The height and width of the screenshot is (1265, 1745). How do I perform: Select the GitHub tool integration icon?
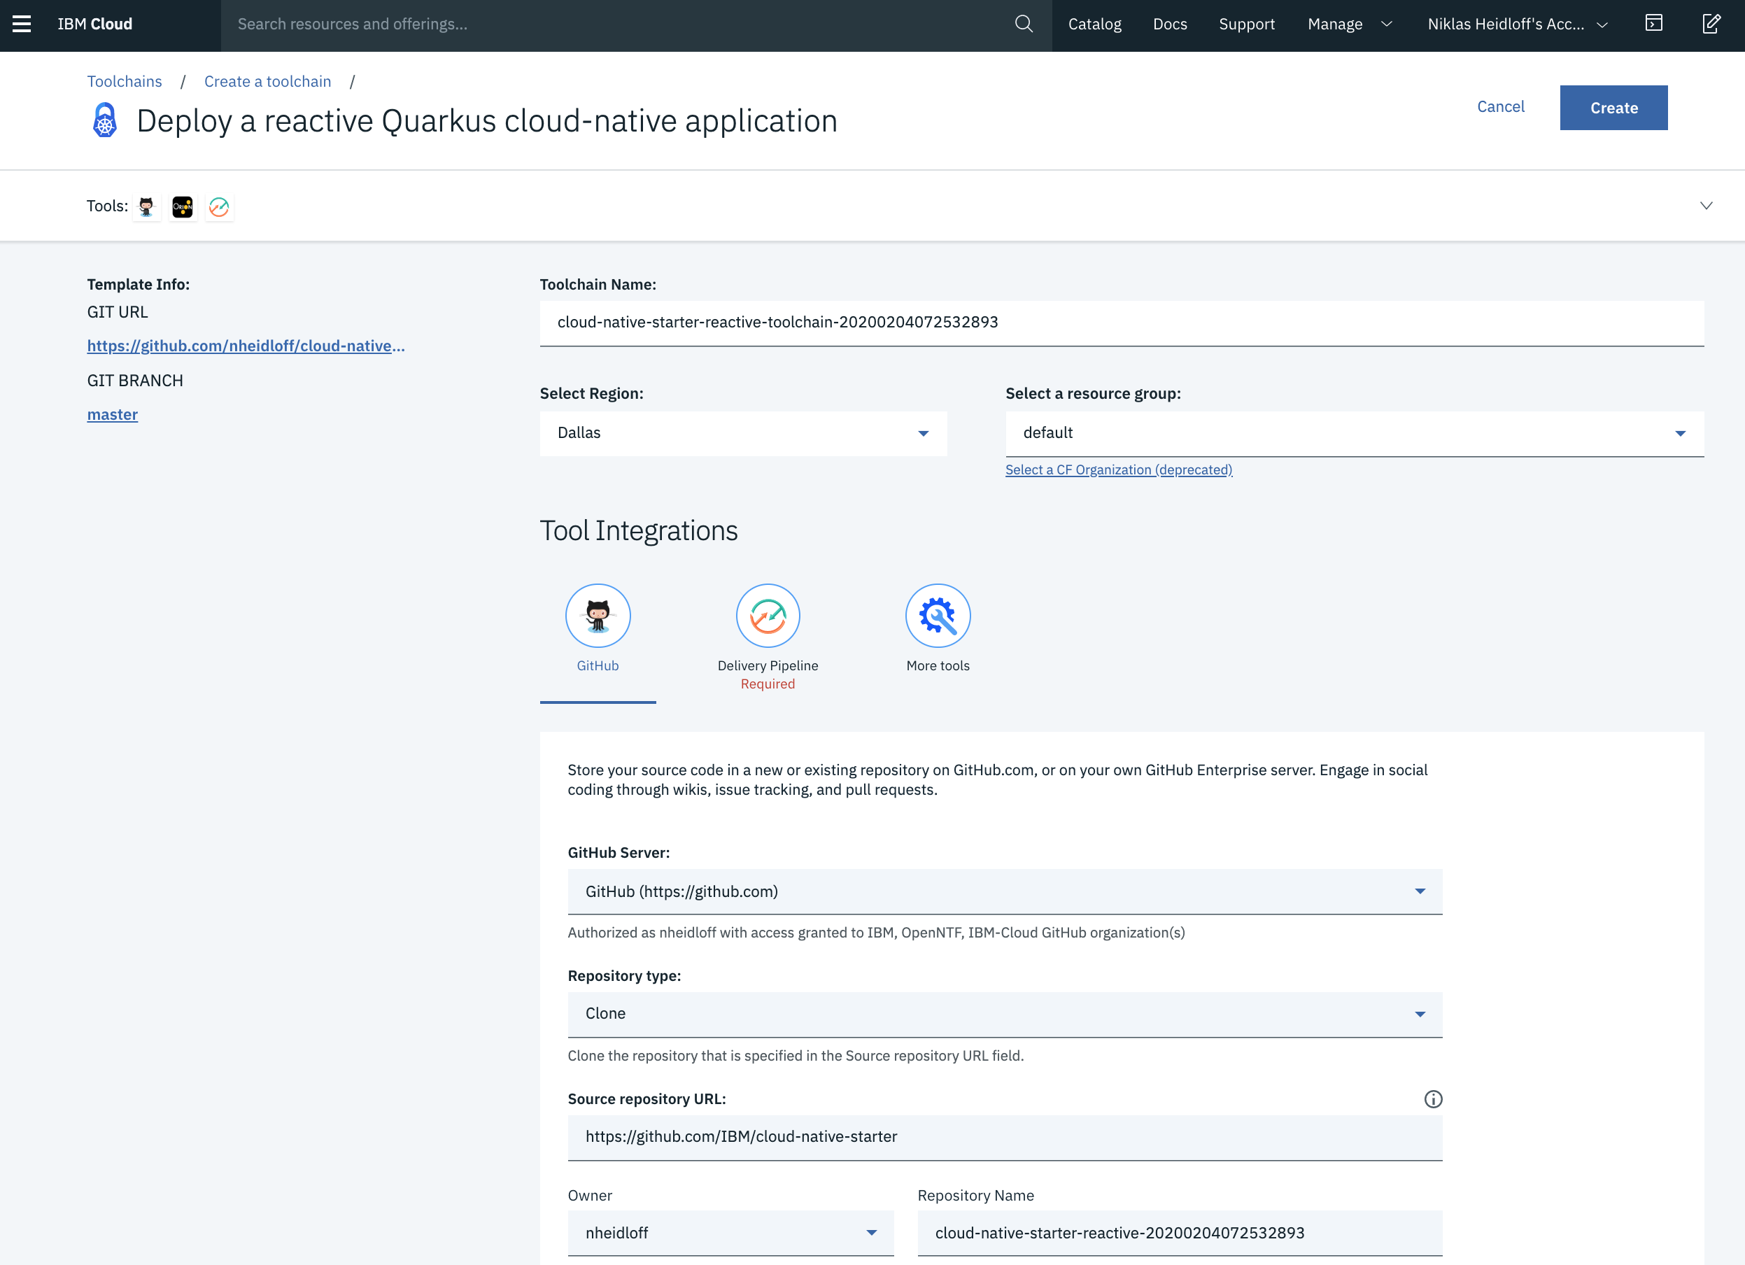pyautogui.click(x=598, y=616)
